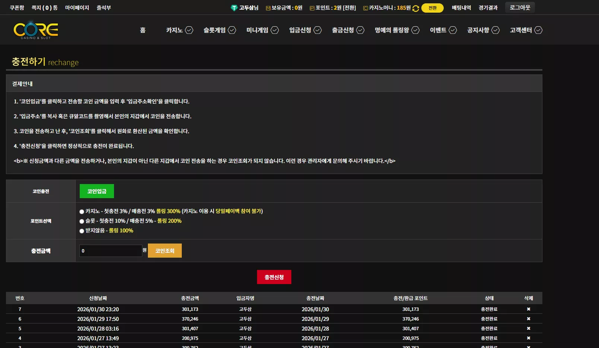The image size is (599, 348).
Task: Click the red 충전신청 button
Action: coord(274,277)
